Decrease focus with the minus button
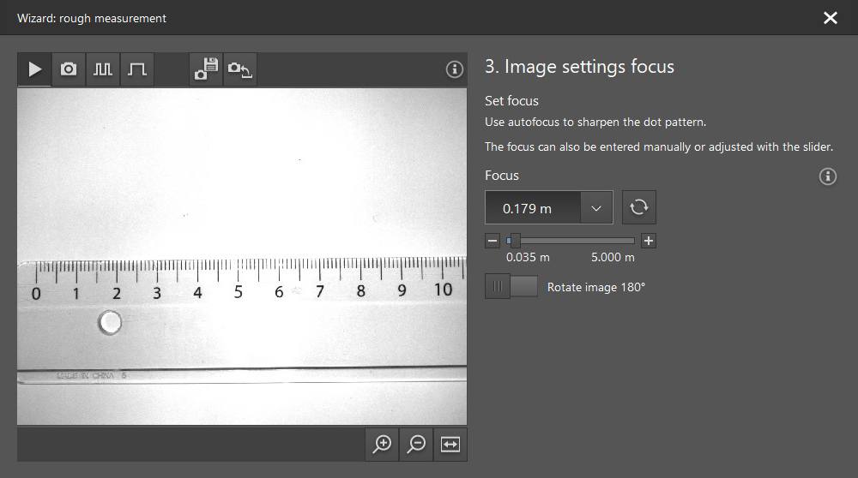Image resolution: width=858 pixels, height=478 pixels. (492, 241)
